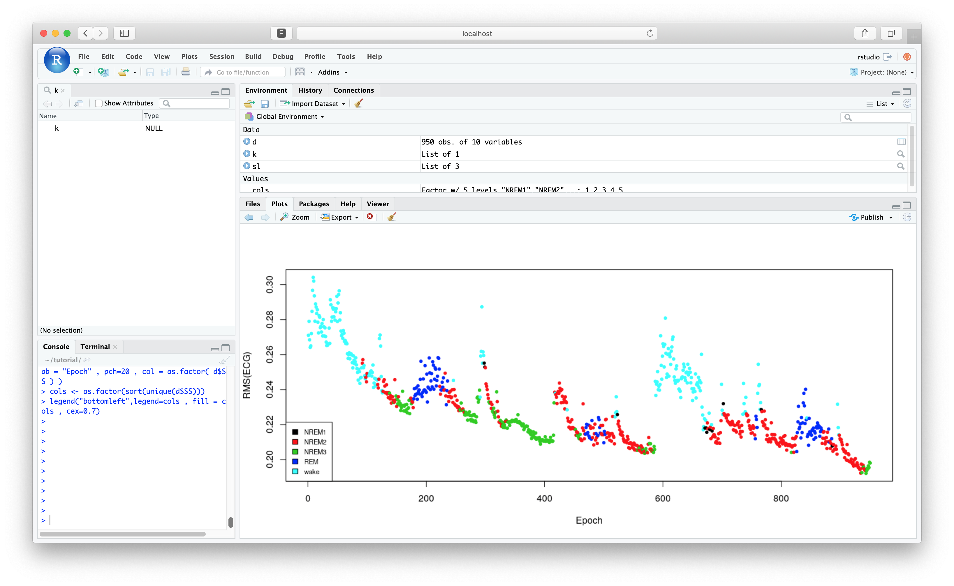Click the broom icon to clear all plots
954x586 pixels.
pyautogui.click(x=392, y=217)
